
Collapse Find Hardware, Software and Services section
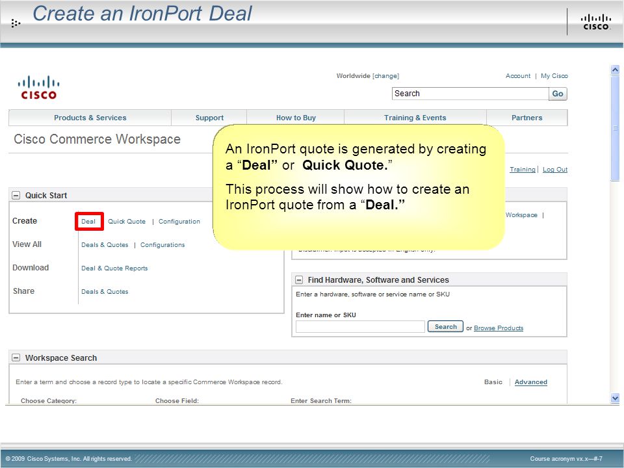[x=299, y=280]
